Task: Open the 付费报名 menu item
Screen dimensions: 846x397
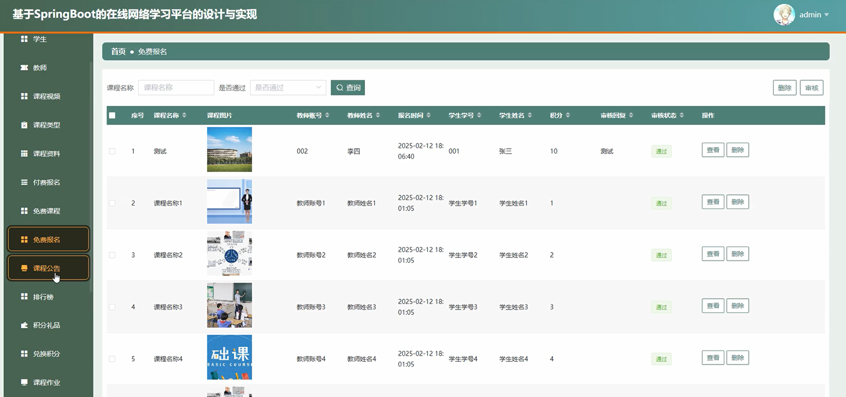Action: coord(48,182)
